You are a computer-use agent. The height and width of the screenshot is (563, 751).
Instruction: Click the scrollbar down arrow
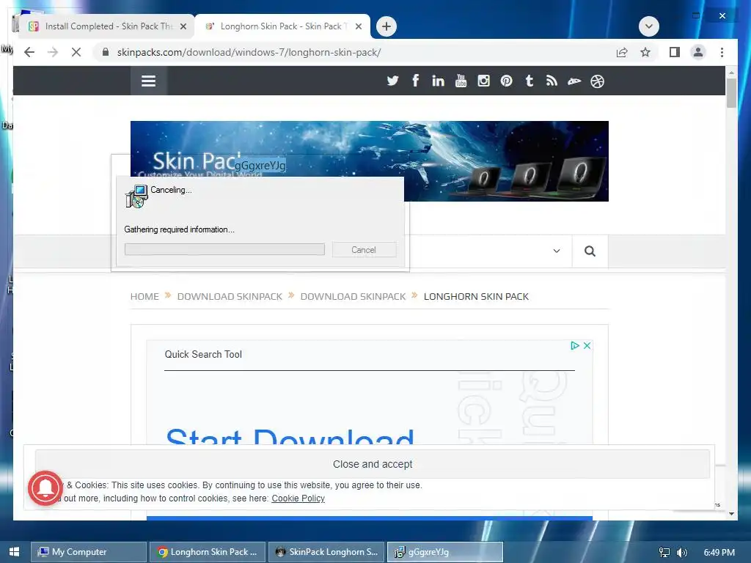pyautogui.click(x=731, y=514)
